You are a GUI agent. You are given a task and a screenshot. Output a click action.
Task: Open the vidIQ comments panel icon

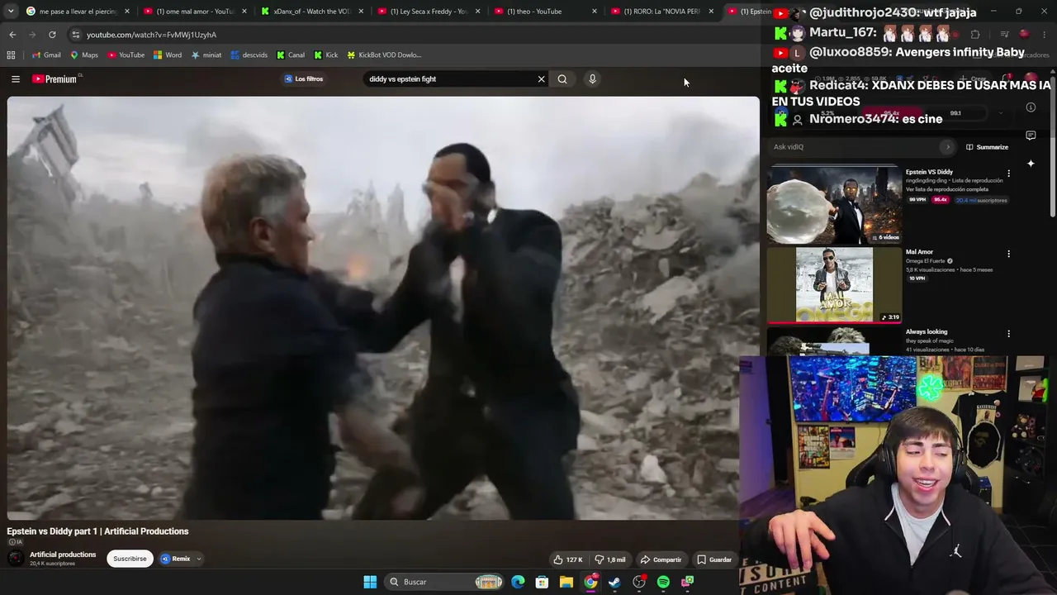(1031, 136)
